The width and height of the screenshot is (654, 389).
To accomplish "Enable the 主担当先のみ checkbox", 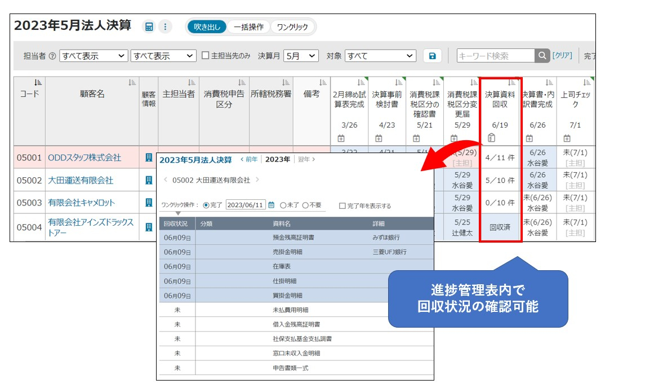I will [206, 56].
